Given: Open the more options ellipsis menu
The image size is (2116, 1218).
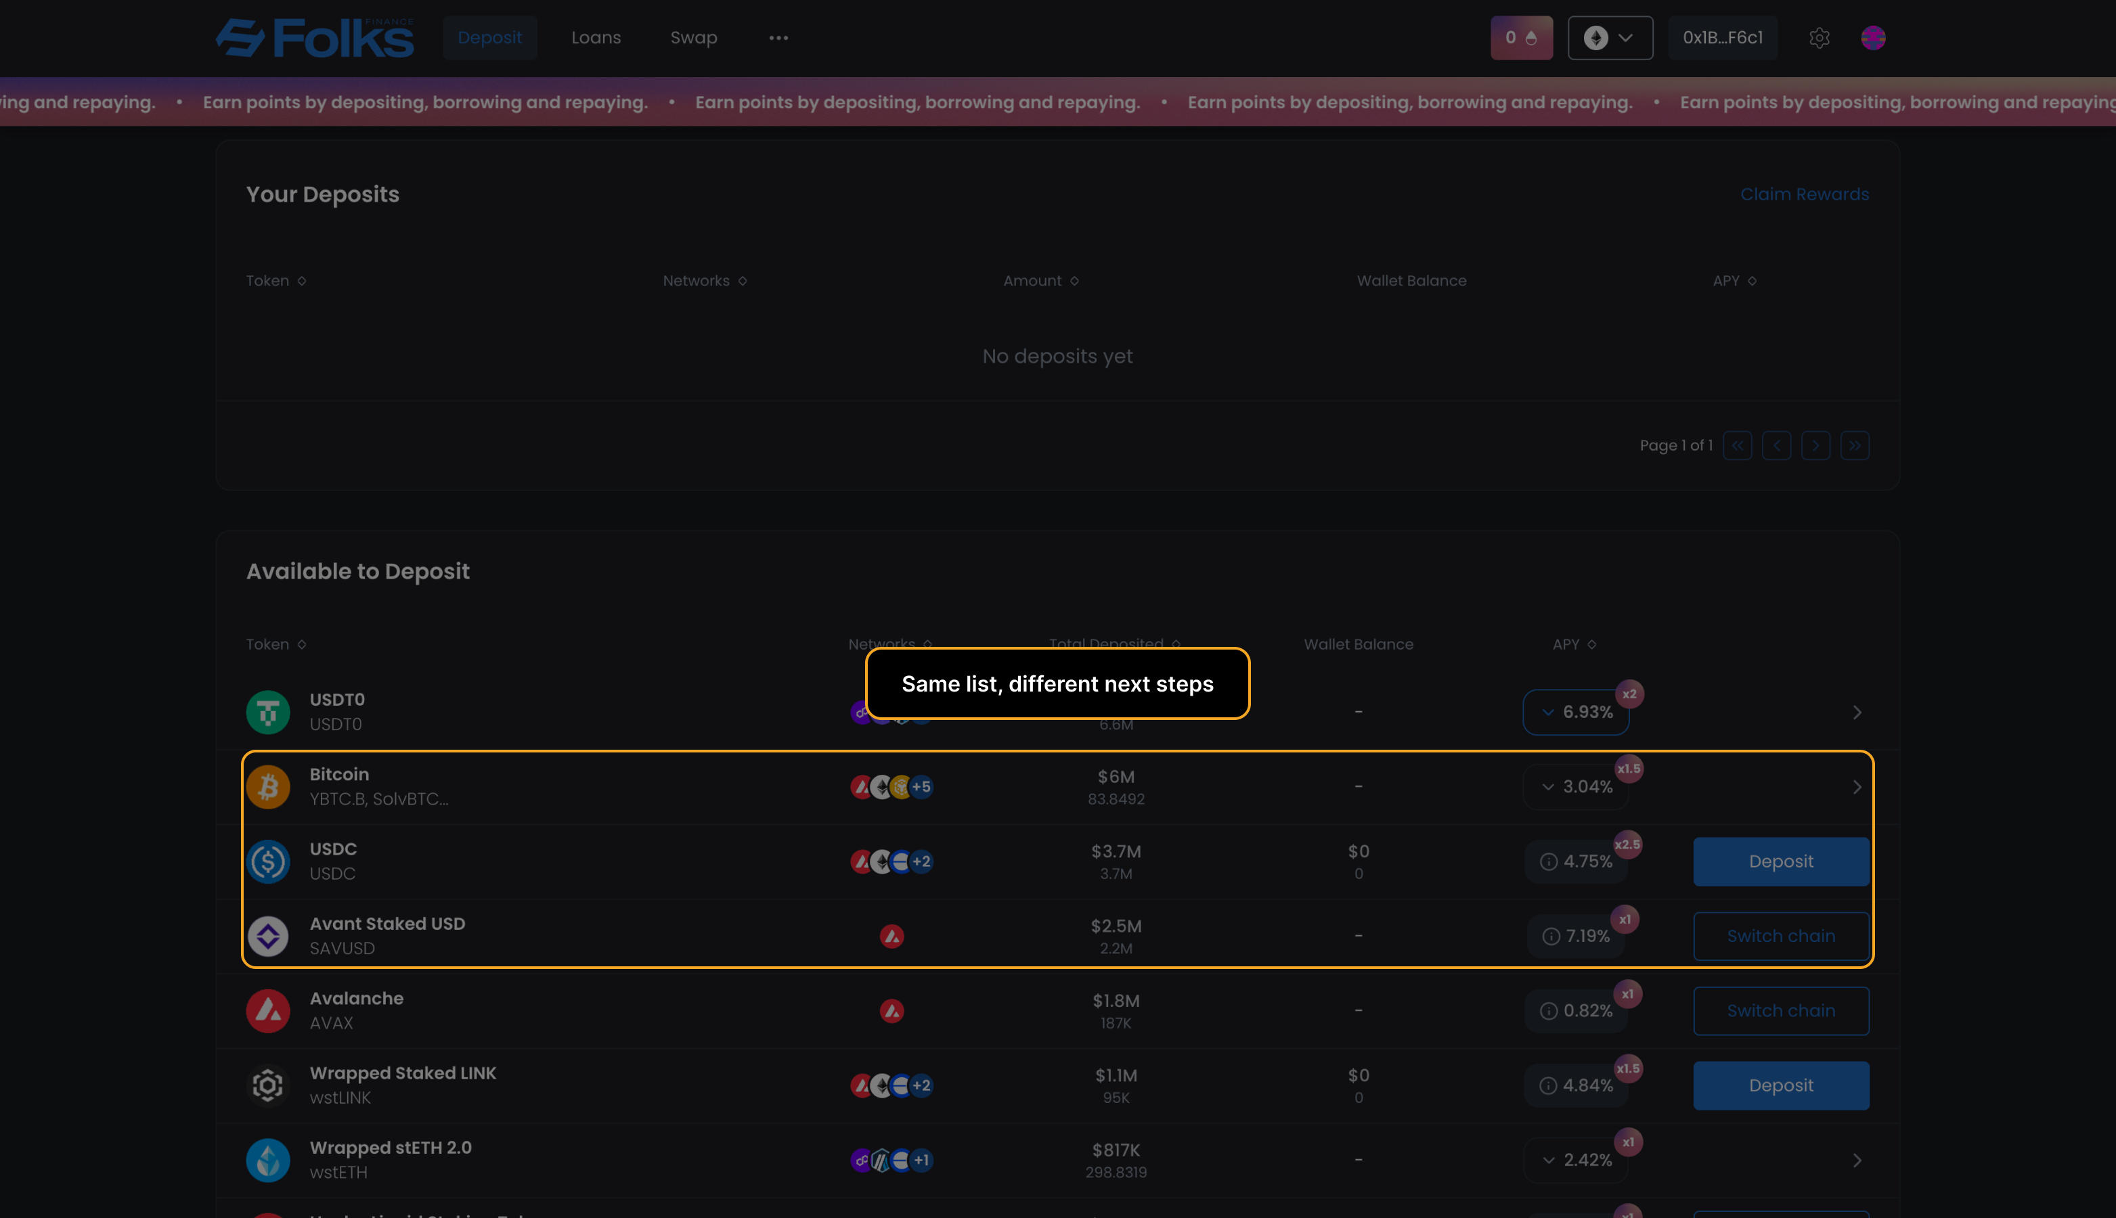Looking at the screenshot, I should (778, 38).
